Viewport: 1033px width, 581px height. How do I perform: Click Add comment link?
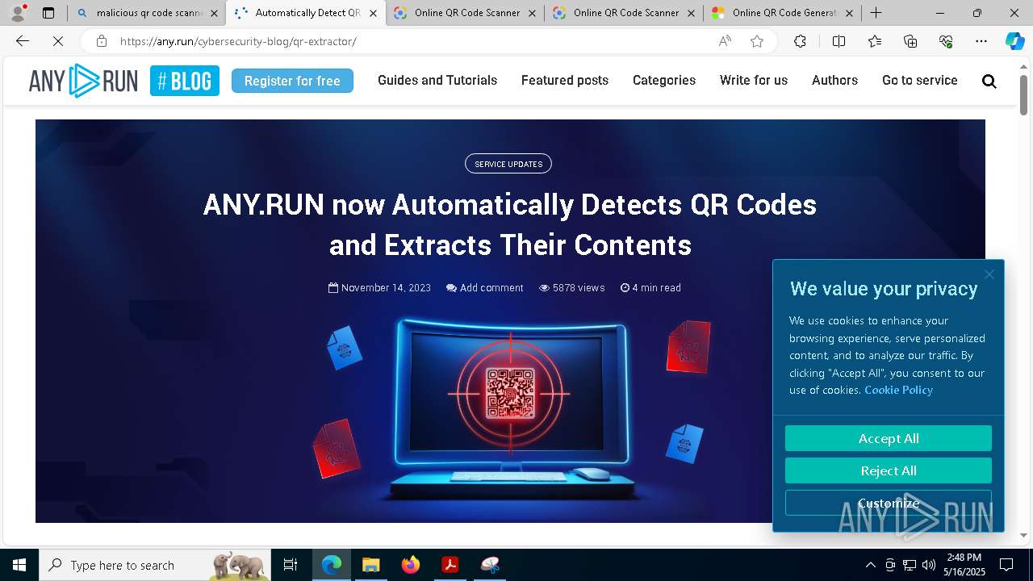[485, 288]
